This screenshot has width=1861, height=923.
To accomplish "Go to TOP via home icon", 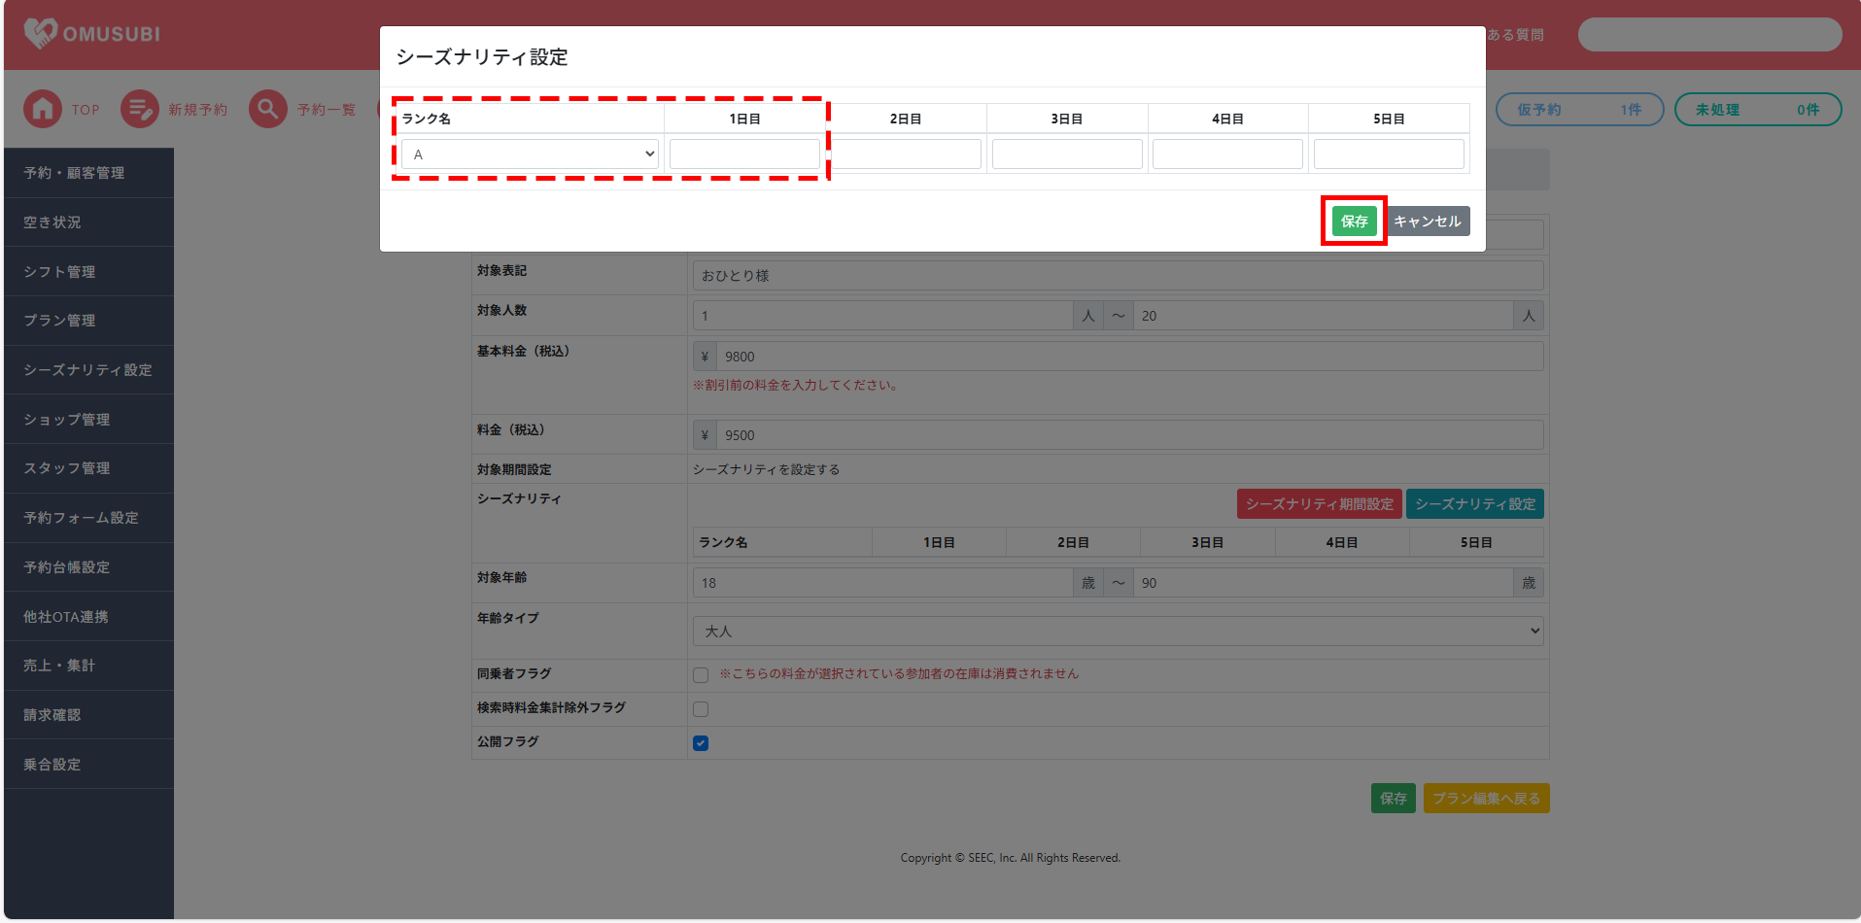I will pos(43,110).
